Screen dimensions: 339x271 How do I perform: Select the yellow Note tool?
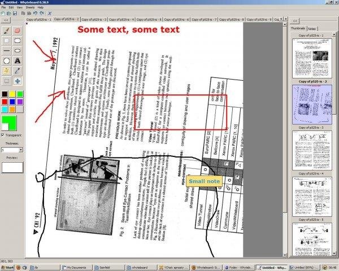6,71
